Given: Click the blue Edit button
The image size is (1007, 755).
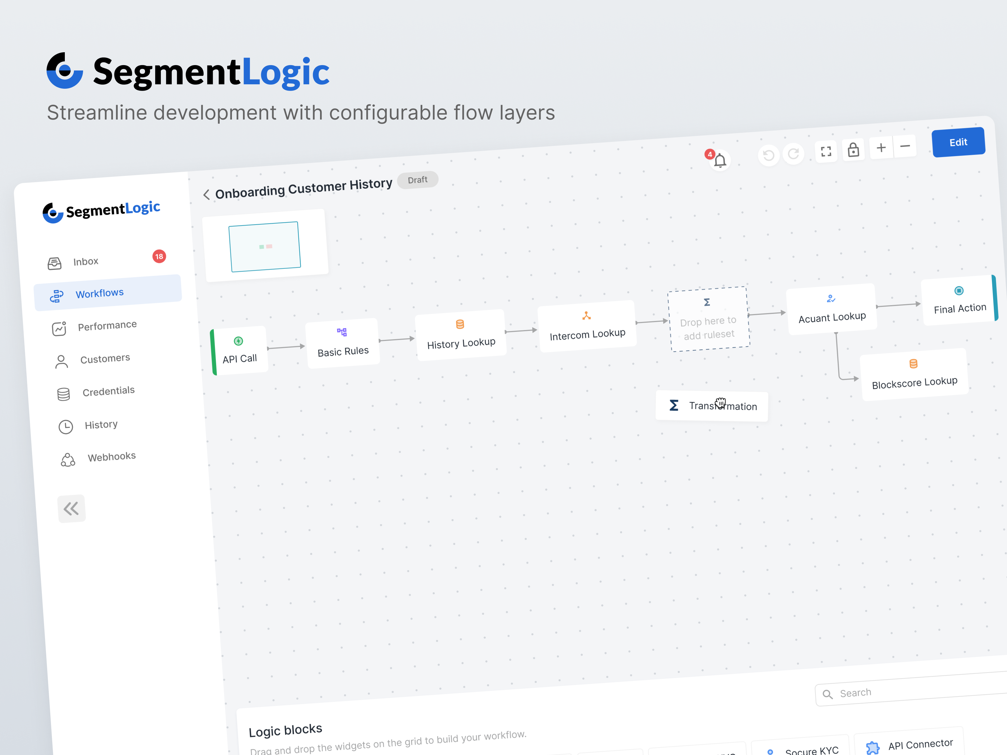Looking at the screenshot, I should 958,143.
